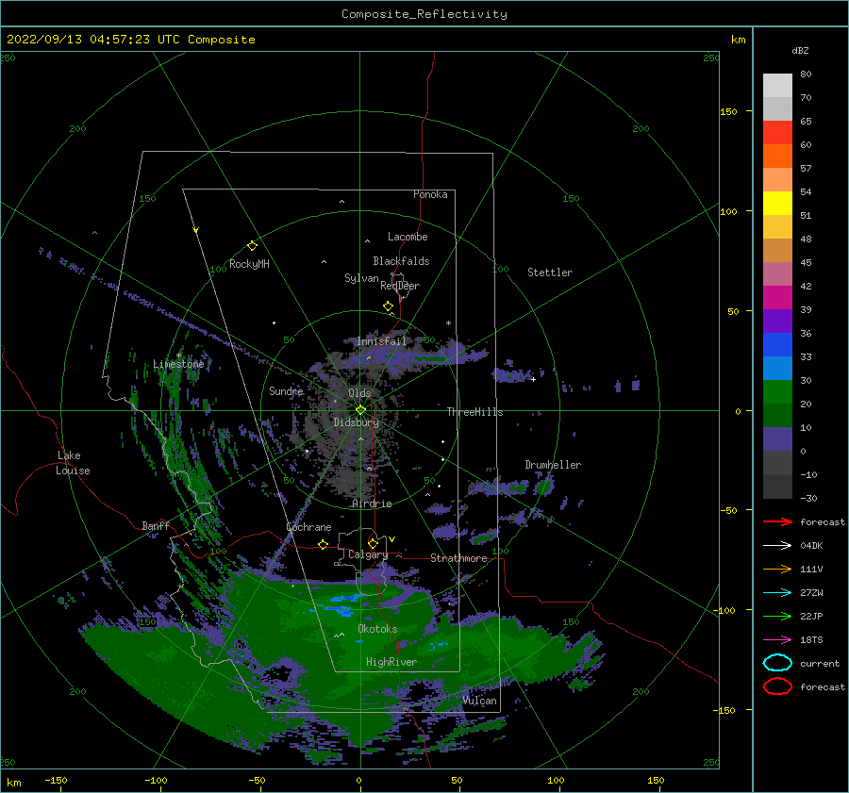
Task: Click the orange 111V arrow in legend
Action: coord(777,569)
